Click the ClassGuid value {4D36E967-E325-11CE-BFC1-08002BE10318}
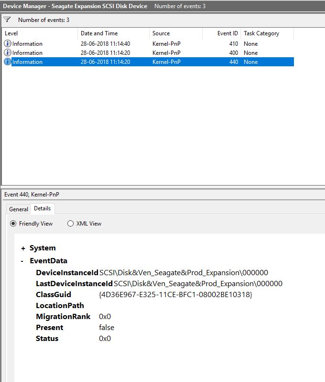Screen dimensions: 325x382 click(x=175, y=294)
